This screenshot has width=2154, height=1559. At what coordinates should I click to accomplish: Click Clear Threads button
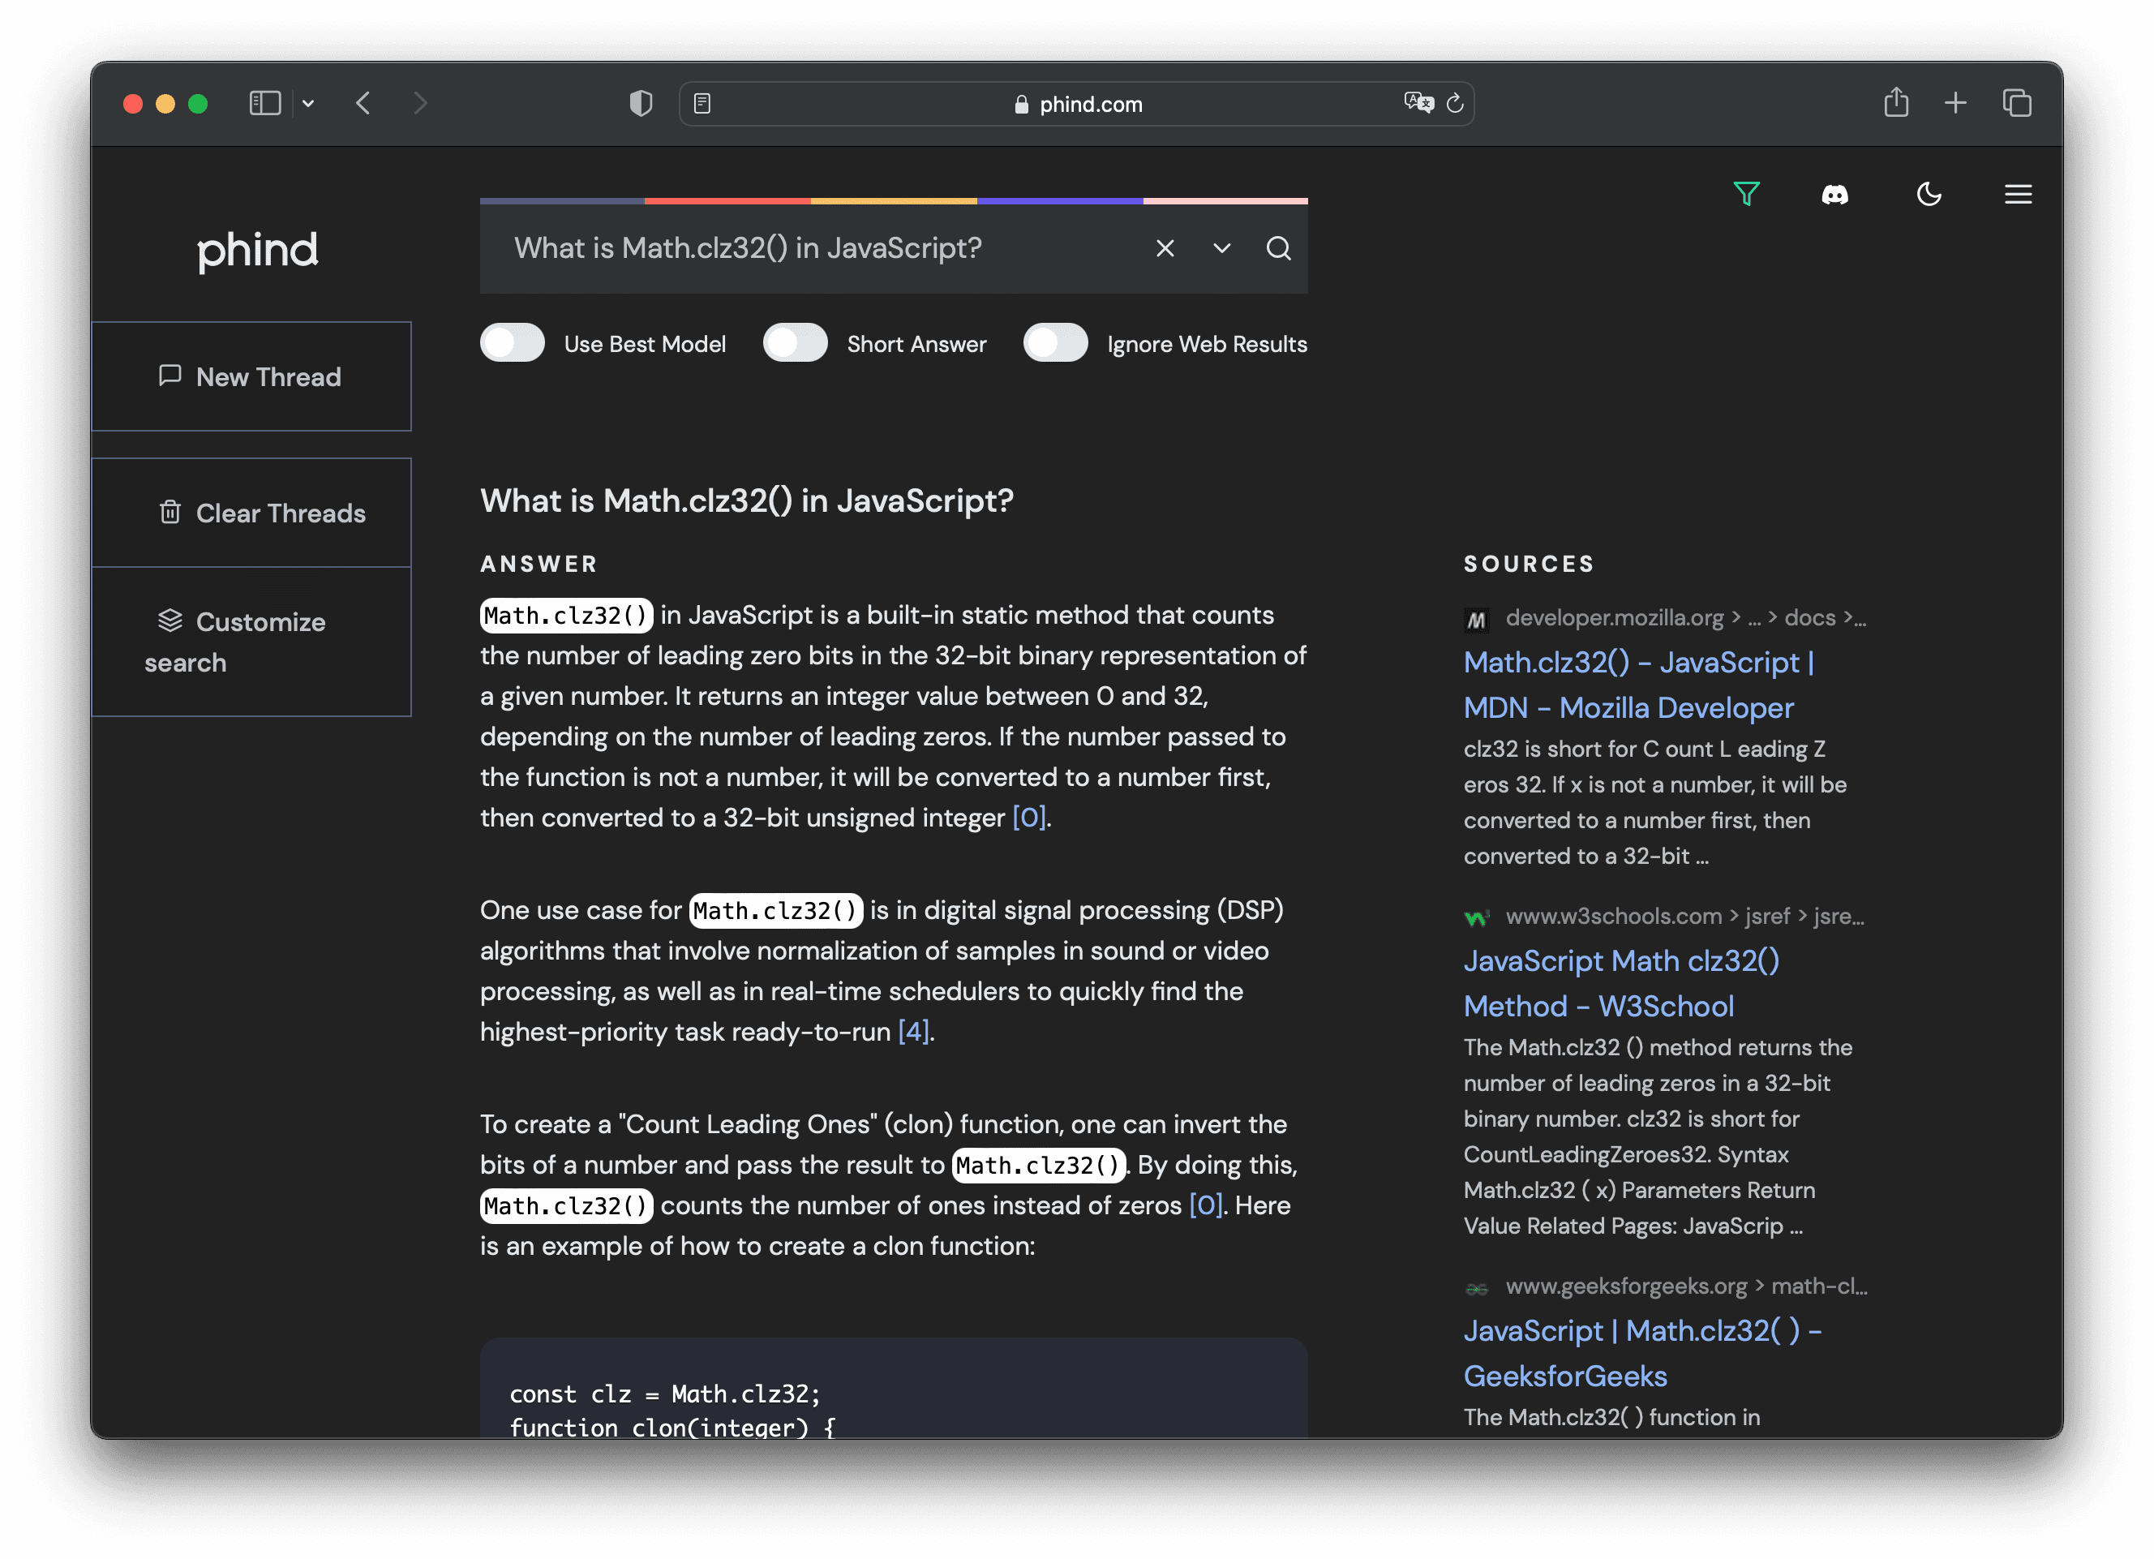[x=251, y=513]
